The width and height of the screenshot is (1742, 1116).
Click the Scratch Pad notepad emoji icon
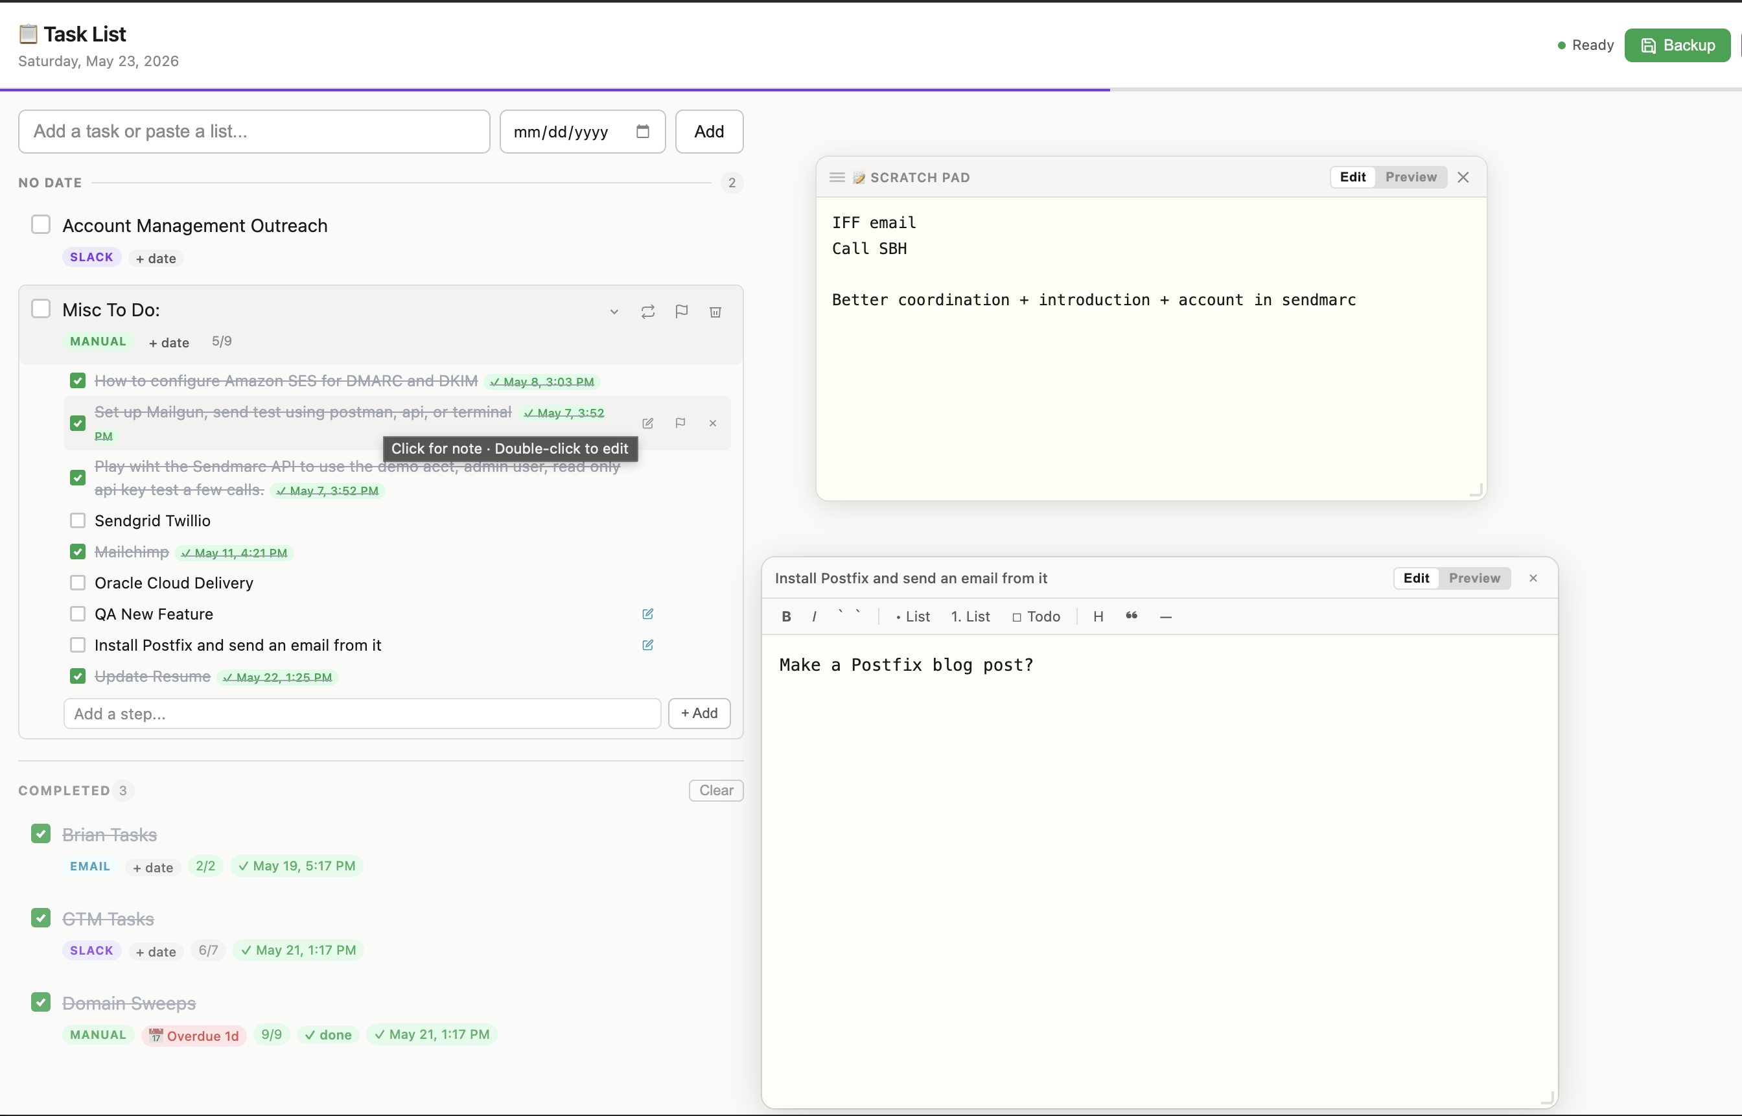[x=859, y=178]
